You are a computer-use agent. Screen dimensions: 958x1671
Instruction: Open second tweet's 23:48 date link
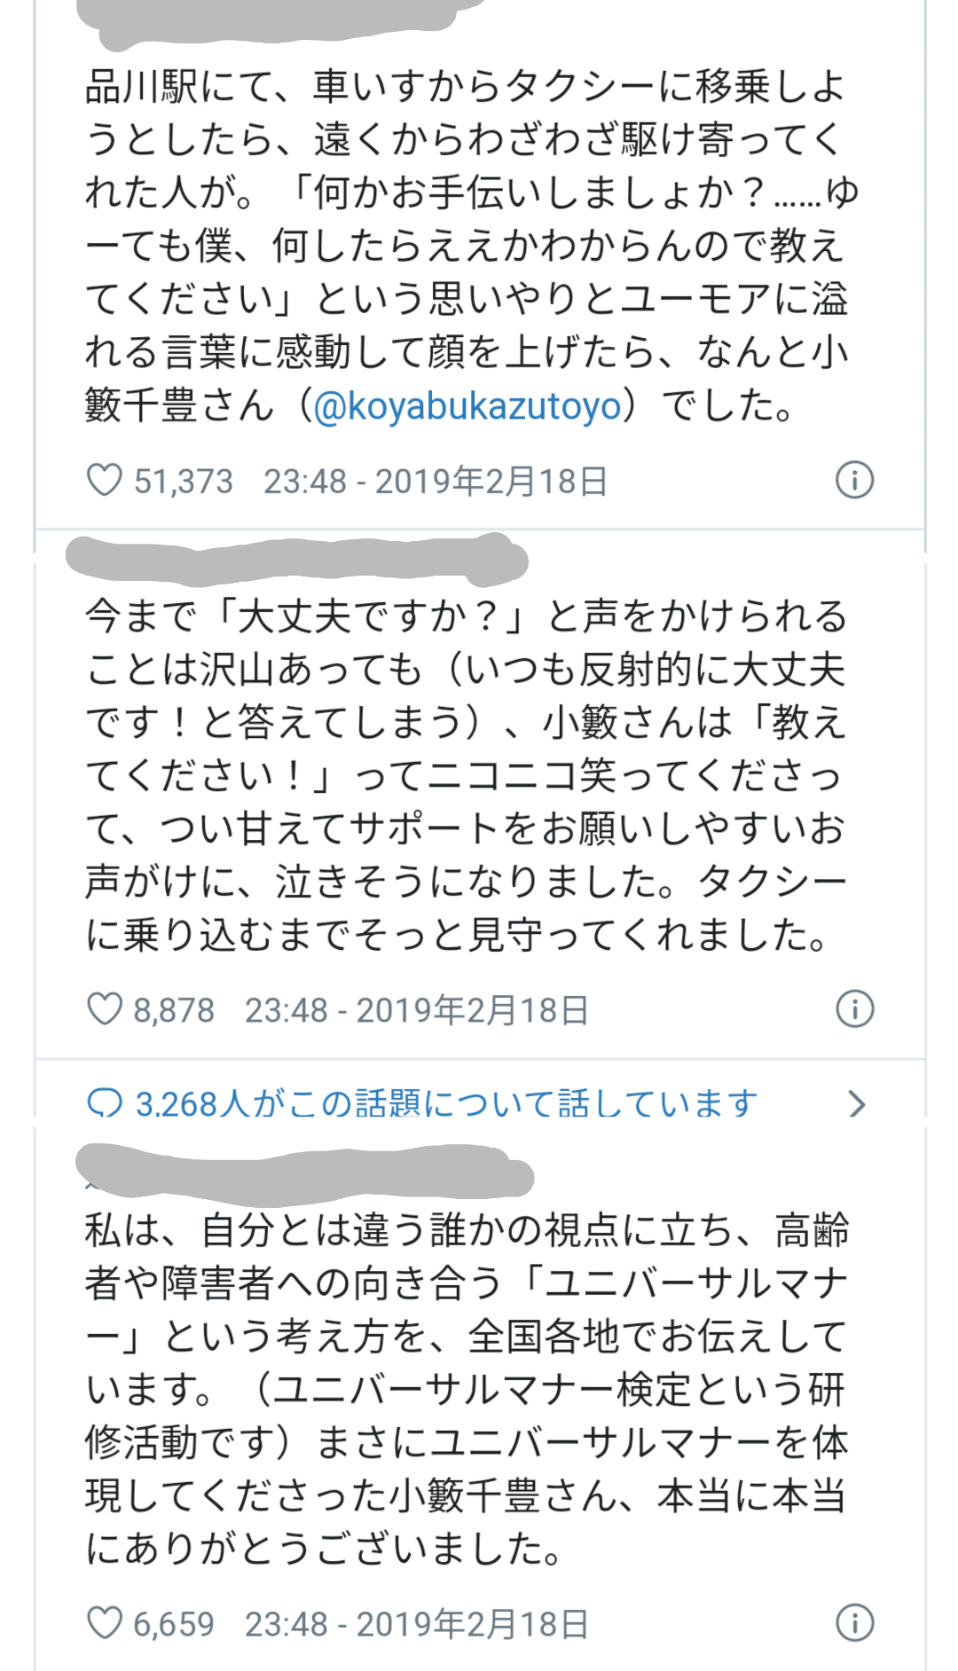point(417,1009)
